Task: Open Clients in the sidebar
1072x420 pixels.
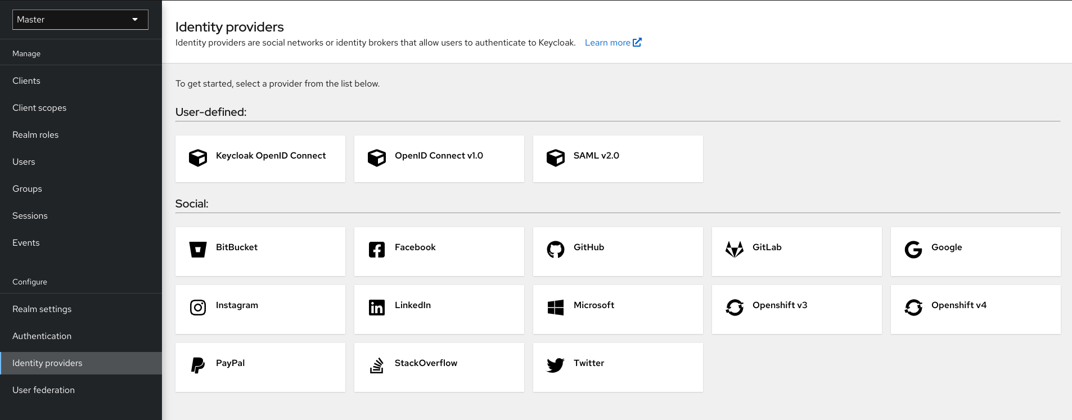Action: coord(26,81)
